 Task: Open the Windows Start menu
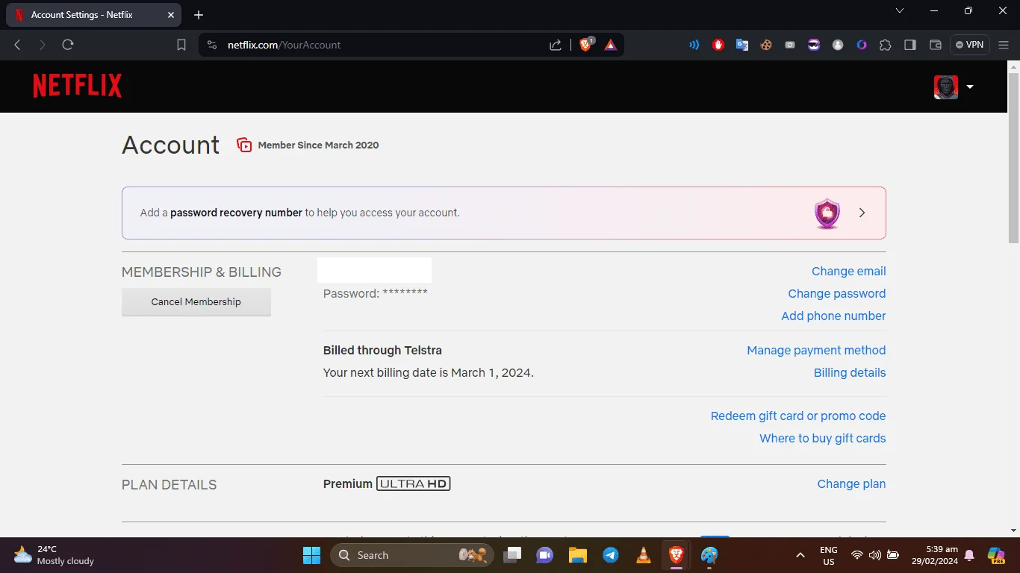click(311, 555)
